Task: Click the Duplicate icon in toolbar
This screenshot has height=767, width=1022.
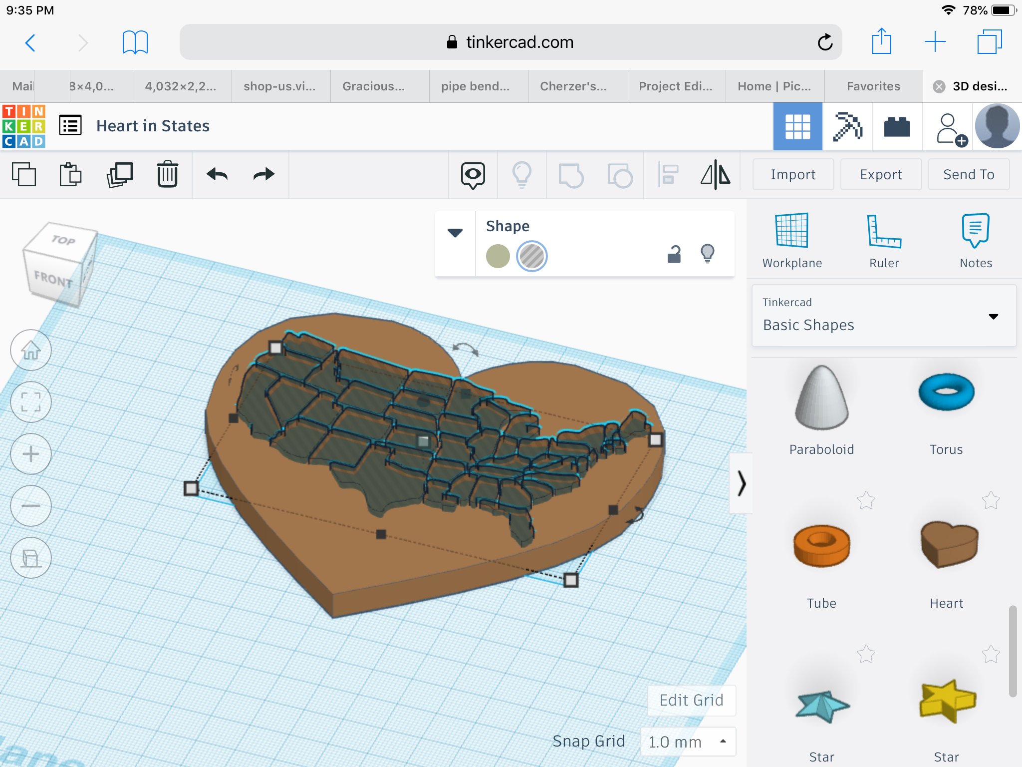Action: [120, 175]
